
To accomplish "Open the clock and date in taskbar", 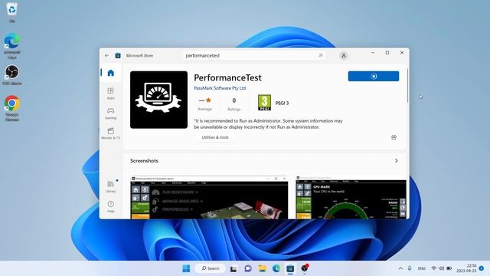I will (x=466, y=268).
